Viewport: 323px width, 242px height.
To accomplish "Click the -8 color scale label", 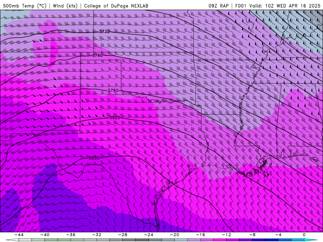I will pos(252,235).
